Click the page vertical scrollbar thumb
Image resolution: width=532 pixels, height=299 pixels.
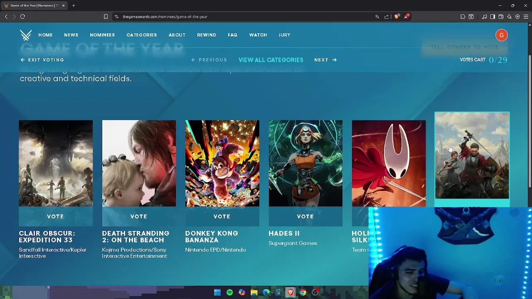pyautogui.click(x=530, y=120)
